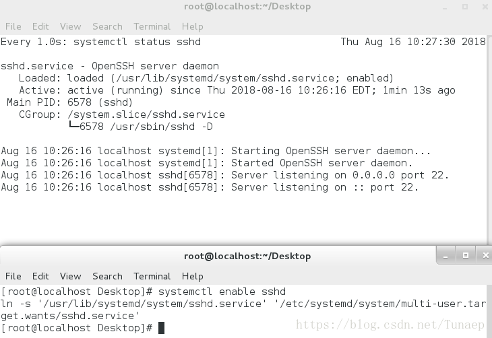The width and height of the screenshot is (492, 338).
Task: Click timestamp 'Thu Aug 16 10:27:30 2018'
Action: [x=413, y=42]
